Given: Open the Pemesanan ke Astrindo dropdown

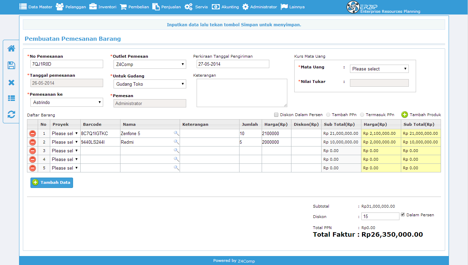Looking at the screenshot, I should coord(67,102).
